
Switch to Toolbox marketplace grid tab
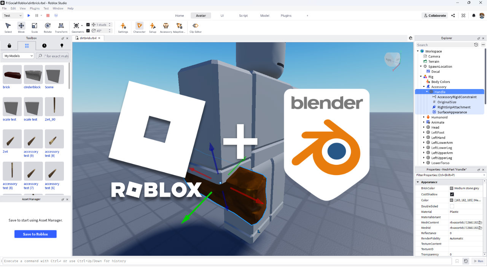[x=27, y=46]
